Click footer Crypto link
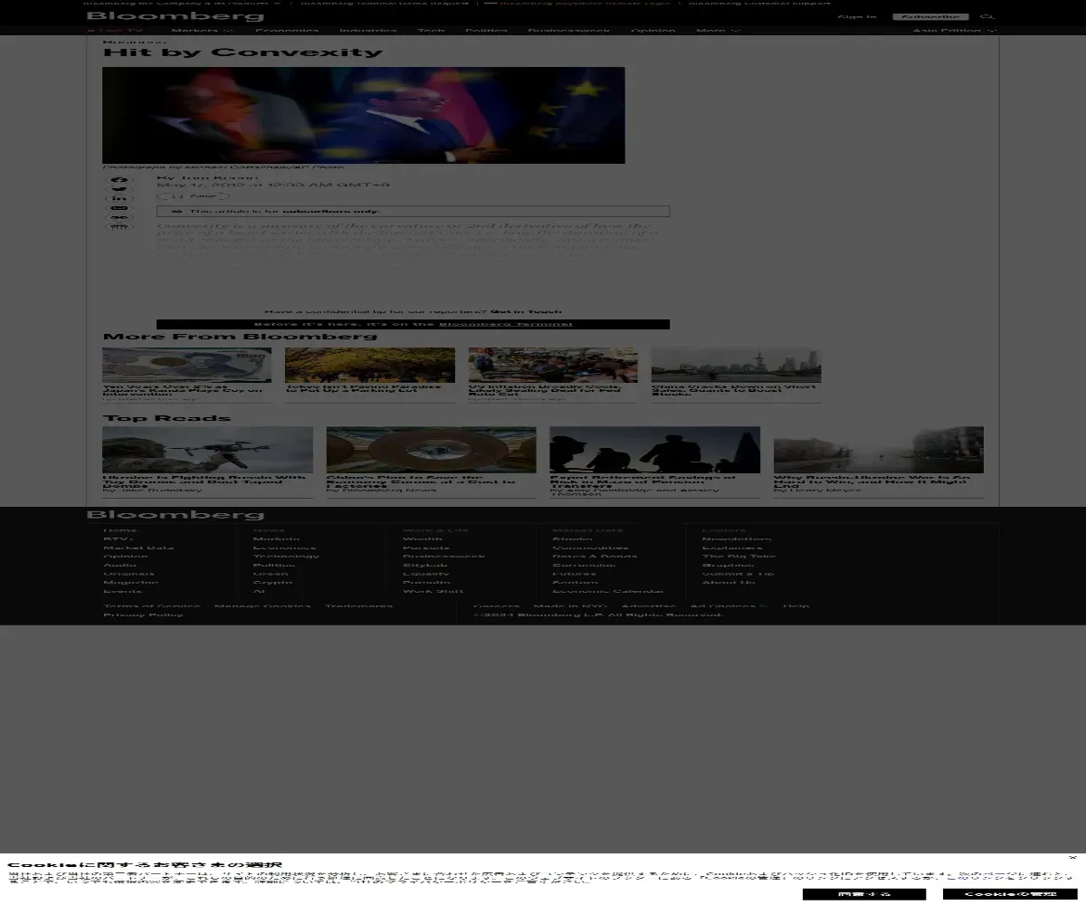 [271, 583]
